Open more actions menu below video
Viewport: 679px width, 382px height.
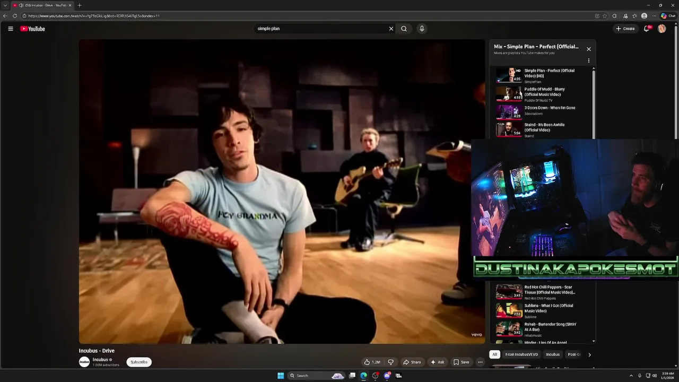480,362
